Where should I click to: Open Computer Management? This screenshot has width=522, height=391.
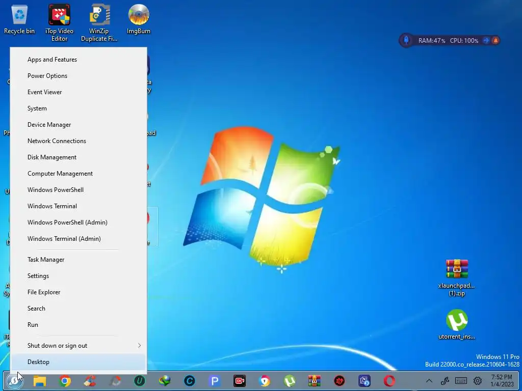click(x=78, y=174)
